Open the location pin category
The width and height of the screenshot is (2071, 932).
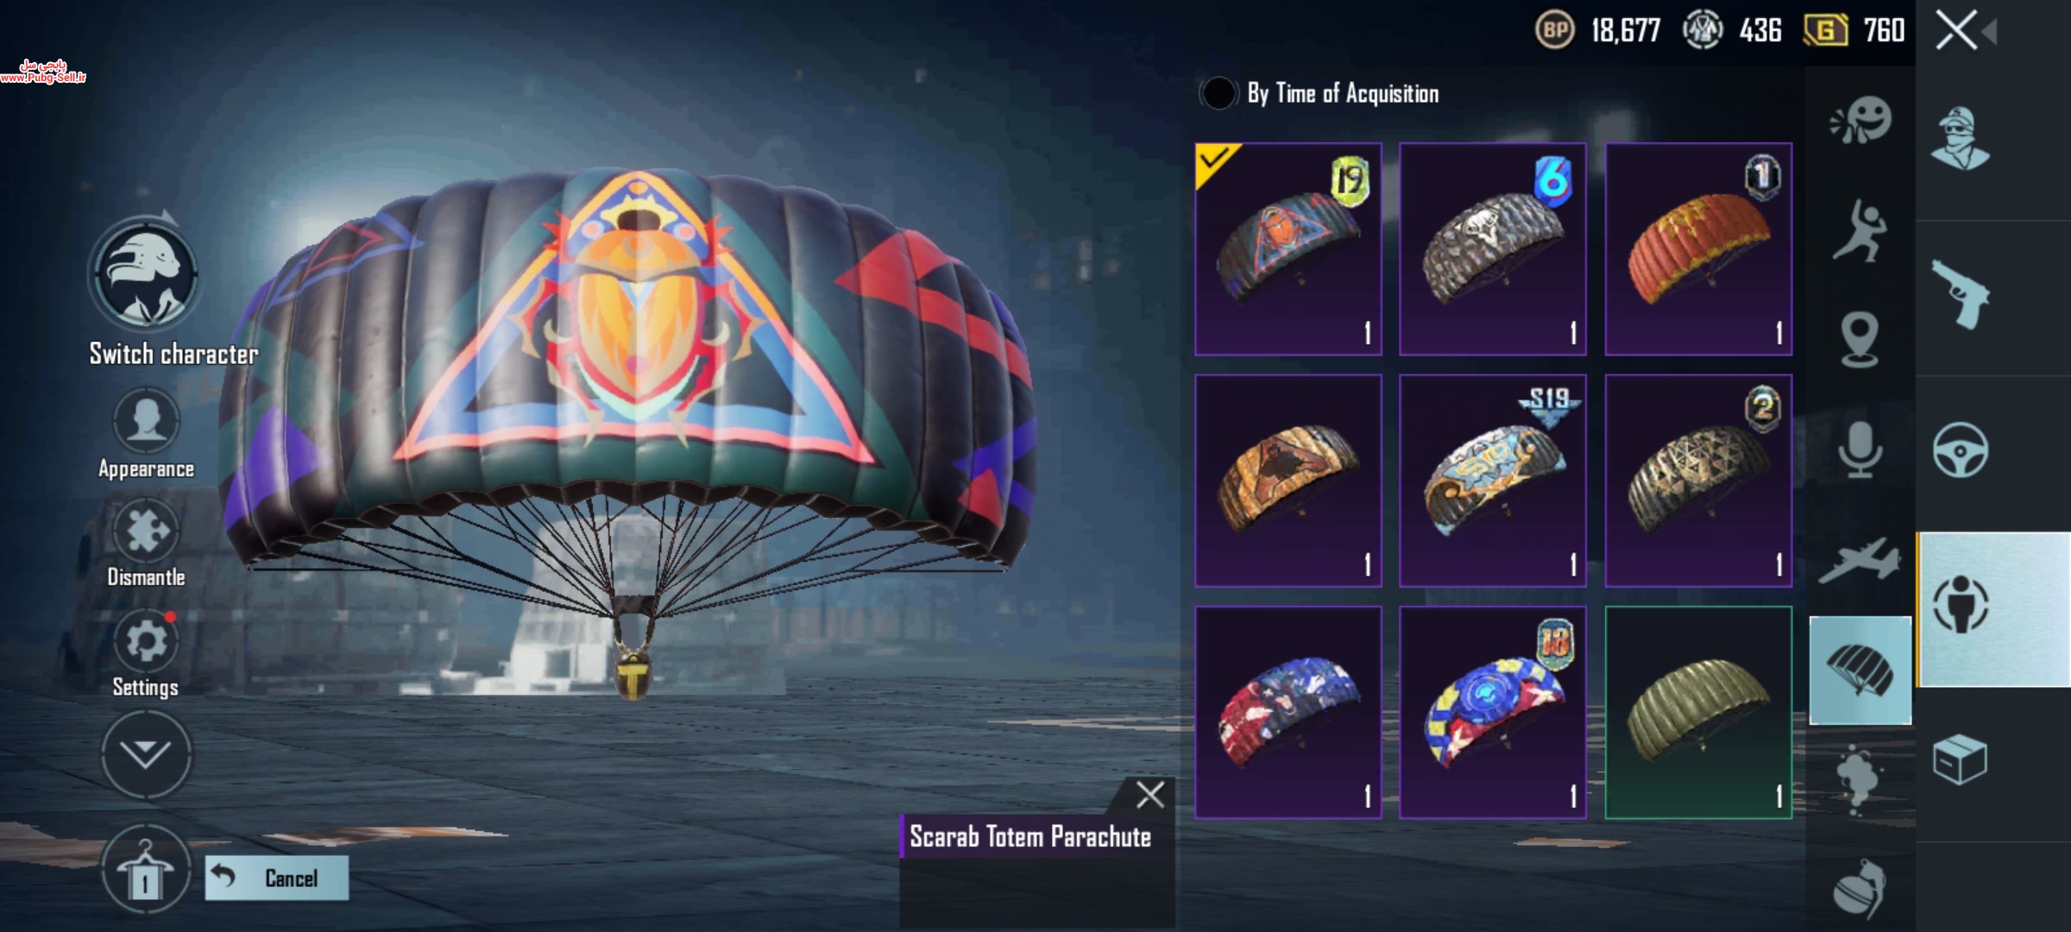coord(1860,340)
